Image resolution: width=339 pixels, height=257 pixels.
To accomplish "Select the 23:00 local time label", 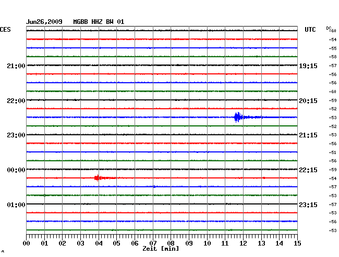I will click(x=16, y=135).
